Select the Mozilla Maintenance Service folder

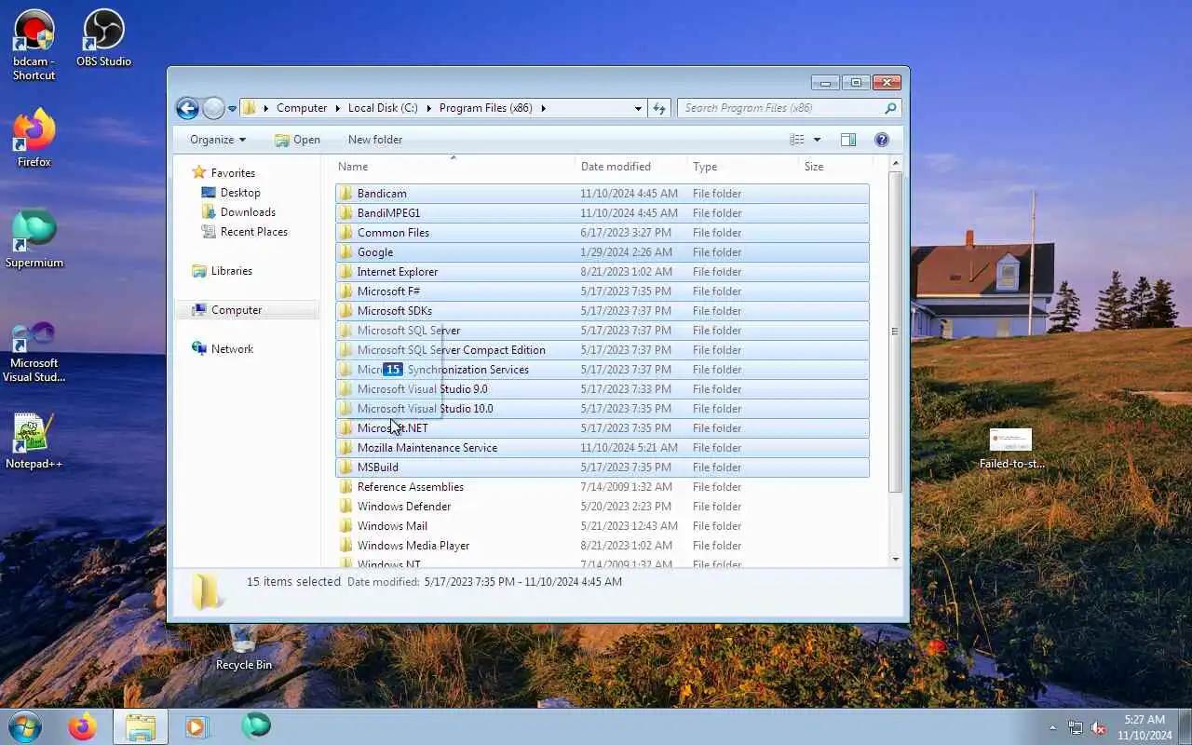click(x=602, y=448)
